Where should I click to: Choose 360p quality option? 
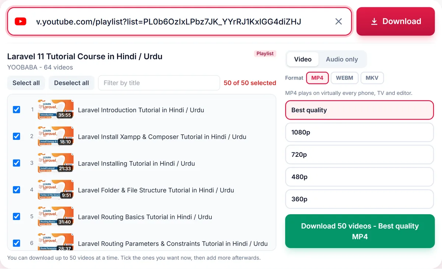[x=359, y=199]
